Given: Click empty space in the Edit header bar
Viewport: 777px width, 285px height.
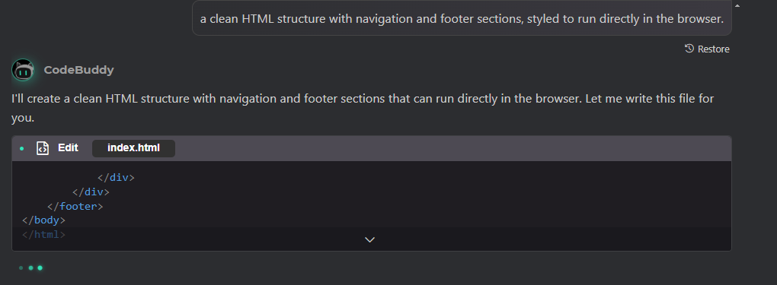Looking at the screenshot, I should coord(446,148).
